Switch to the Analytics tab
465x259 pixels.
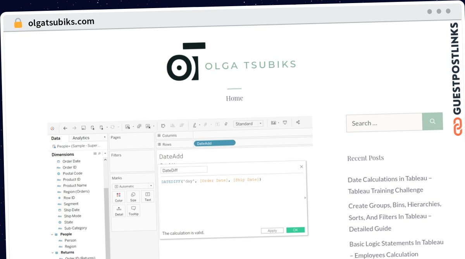(x=81, y=138)
